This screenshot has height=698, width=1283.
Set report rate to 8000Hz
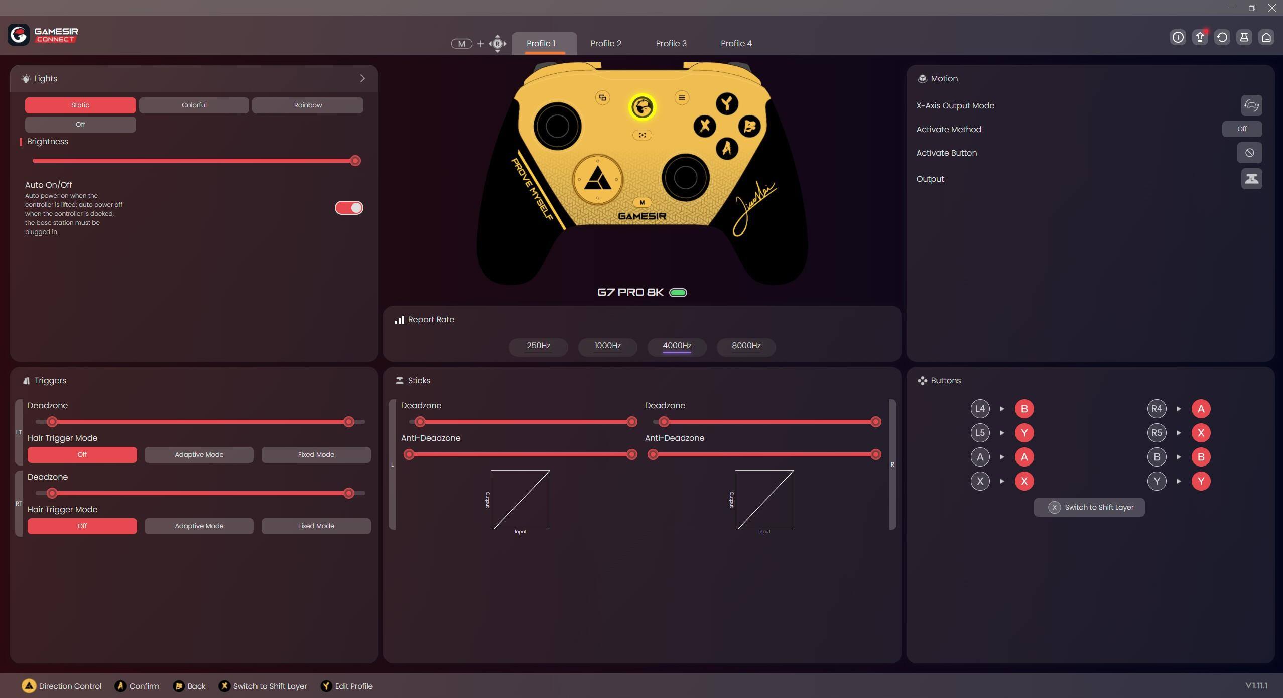coord(746,346)
